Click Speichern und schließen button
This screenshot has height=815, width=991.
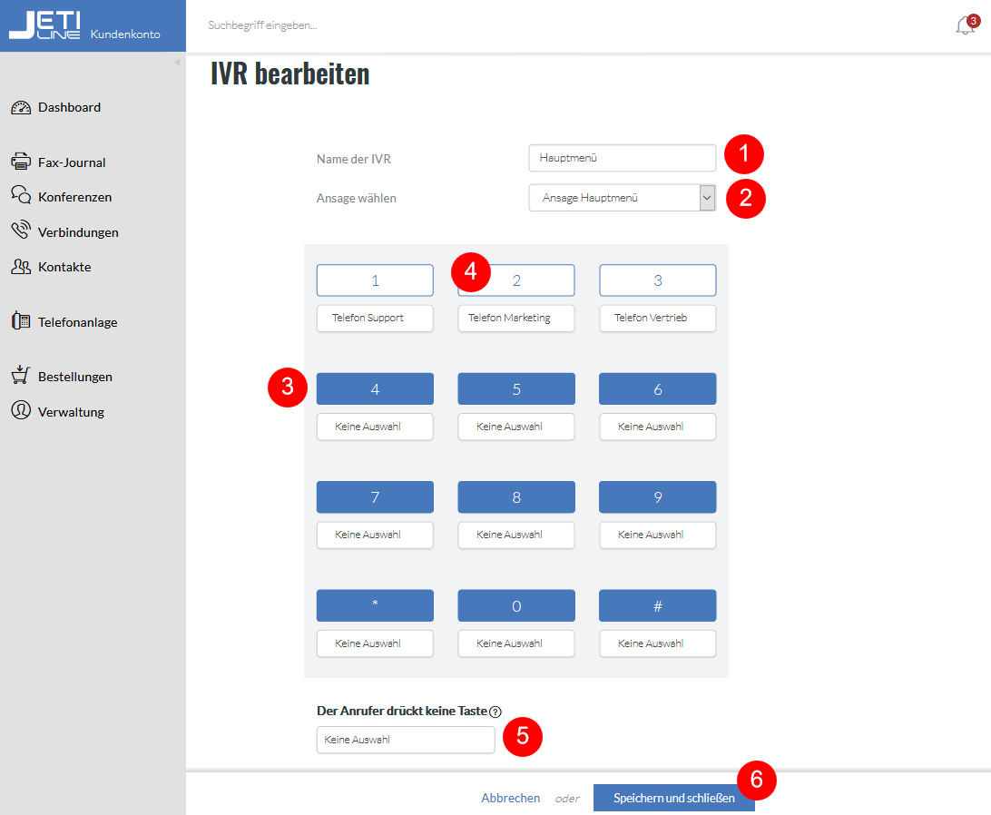click(x=673, y=798)
